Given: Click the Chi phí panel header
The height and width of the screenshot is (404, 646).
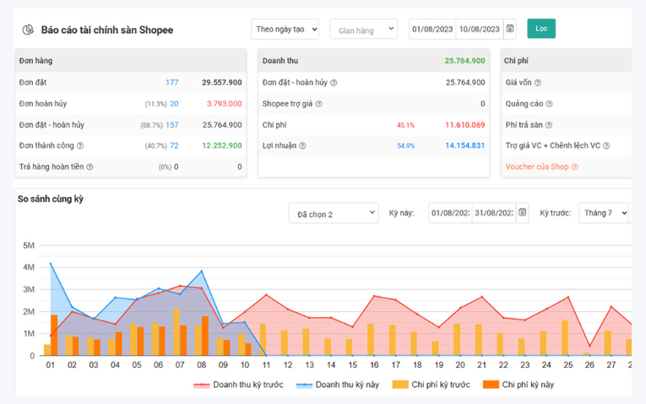Looking at the screenshot, I should pos(567,61).
